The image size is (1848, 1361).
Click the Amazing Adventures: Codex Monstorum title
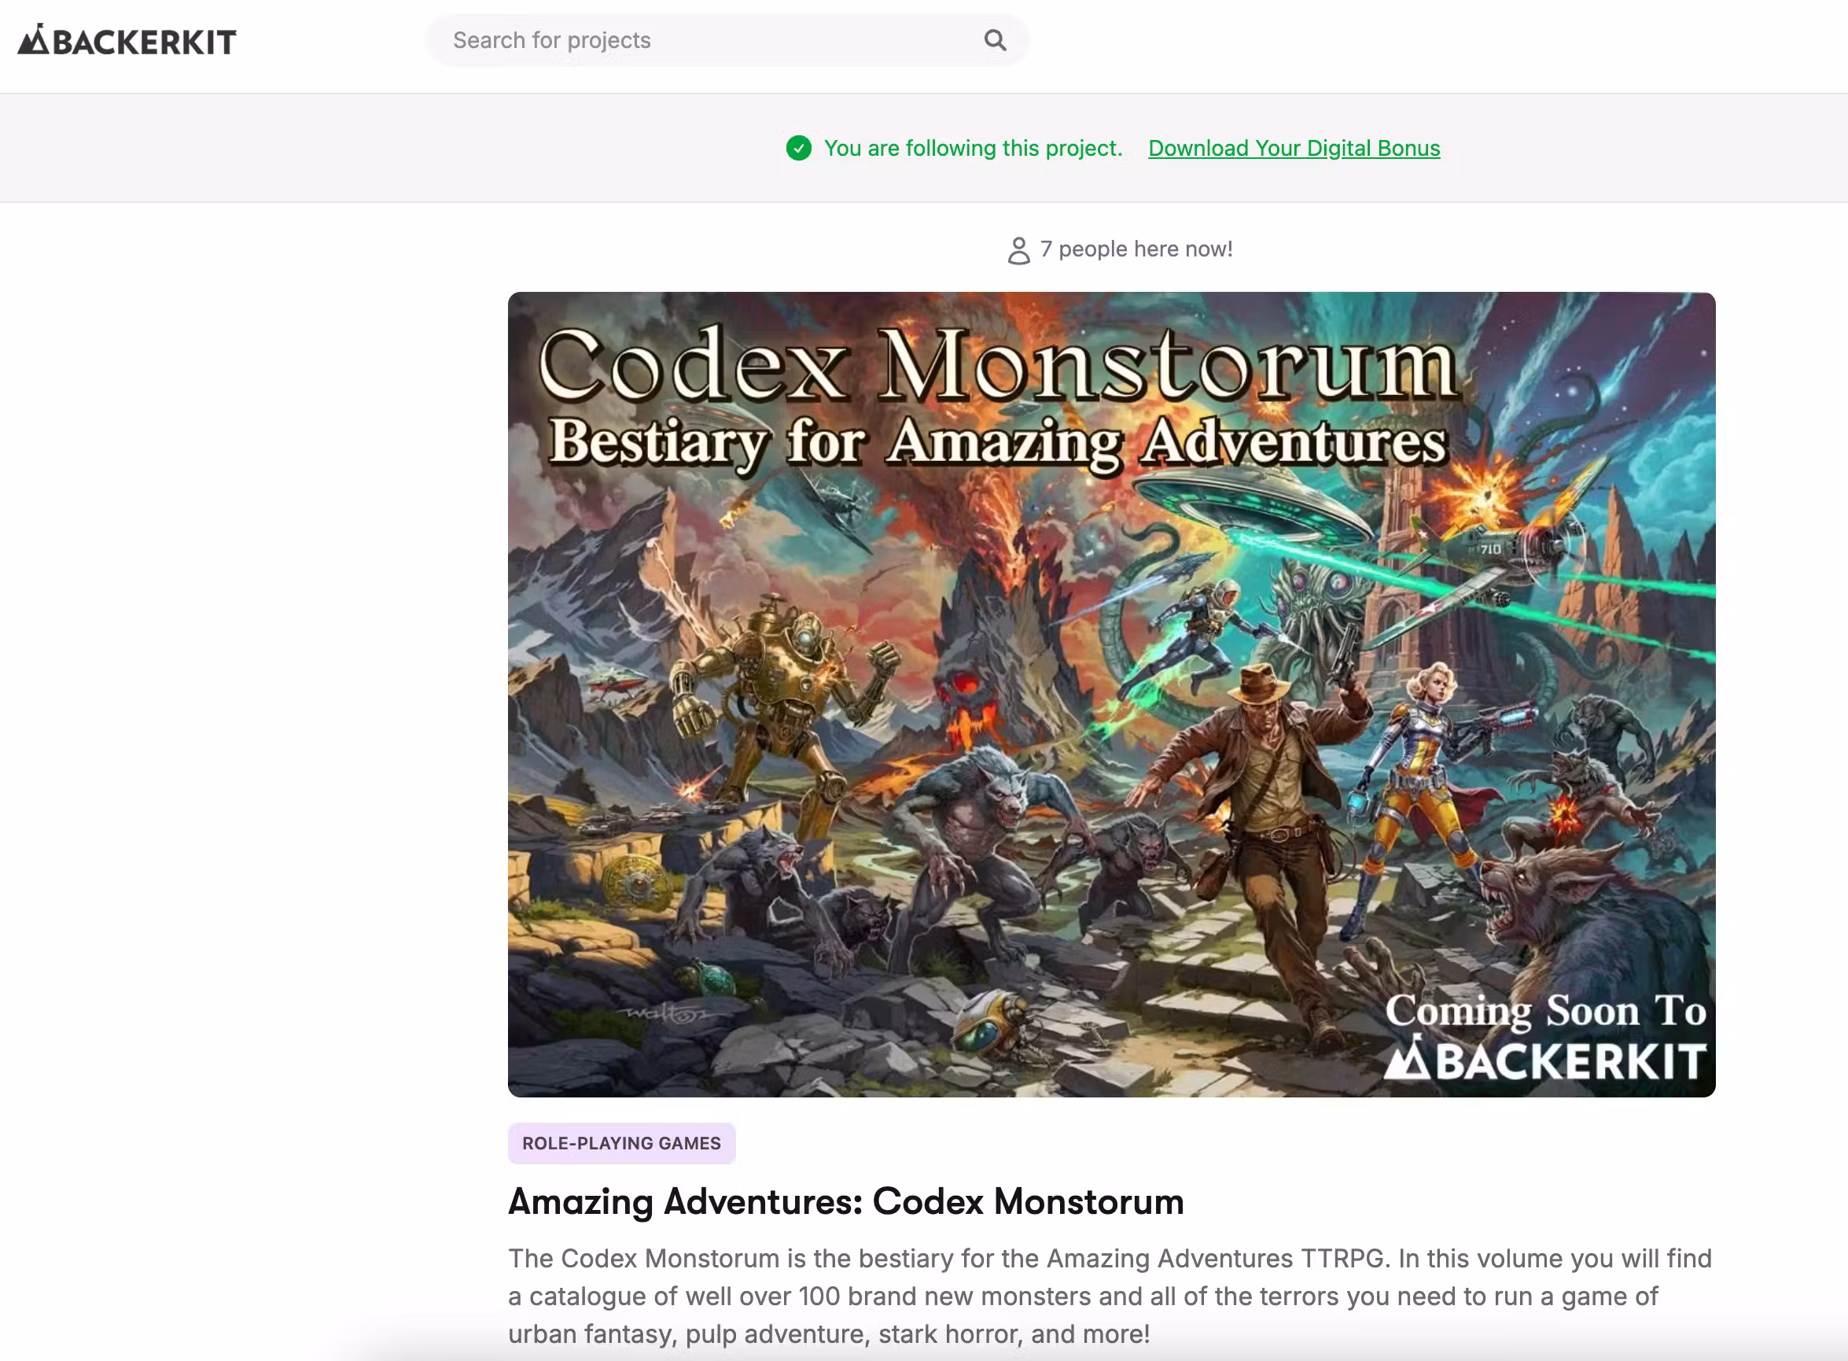click(x=846, y=1202)
